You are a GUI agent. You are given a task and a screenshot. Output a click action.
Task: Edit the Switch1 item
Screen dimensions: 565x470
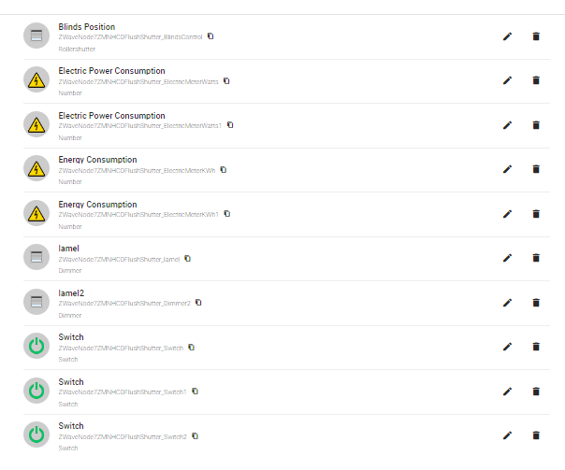pos(508,392)
